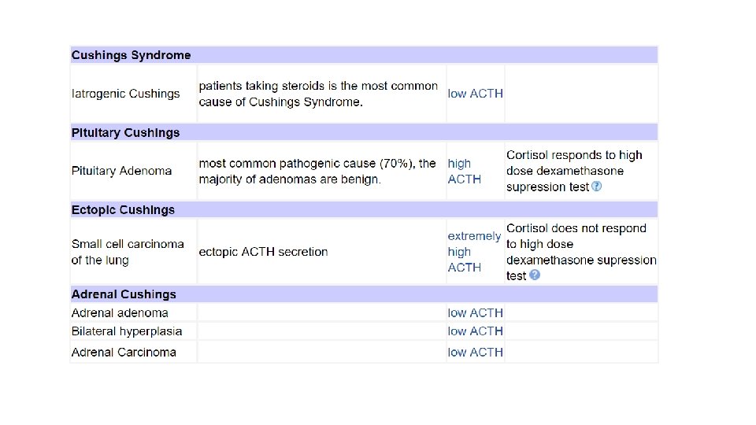The image size is (756, 425).
Task: Select the 'Adrenal Cushings' section header
Action: [124, 294]
